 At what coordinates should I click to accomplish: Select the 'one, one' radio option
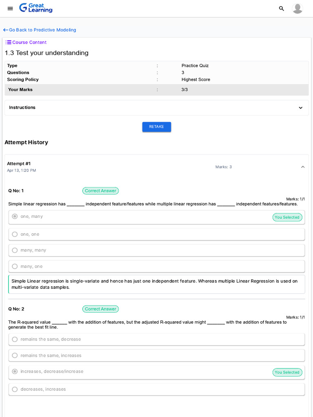click(x=15, y=234)
